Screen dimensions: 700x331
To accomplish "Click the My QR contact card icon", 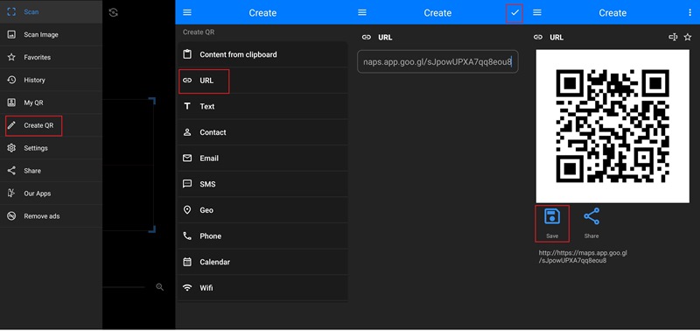I will [x=11, y=102].
